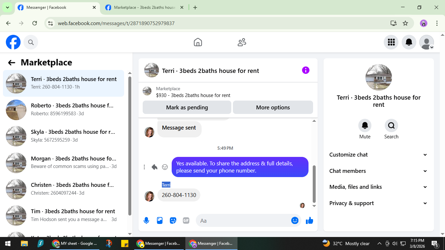445x250 pixels.
Task: Open the Friends icon in top navigation
Action: pos(242,42)
